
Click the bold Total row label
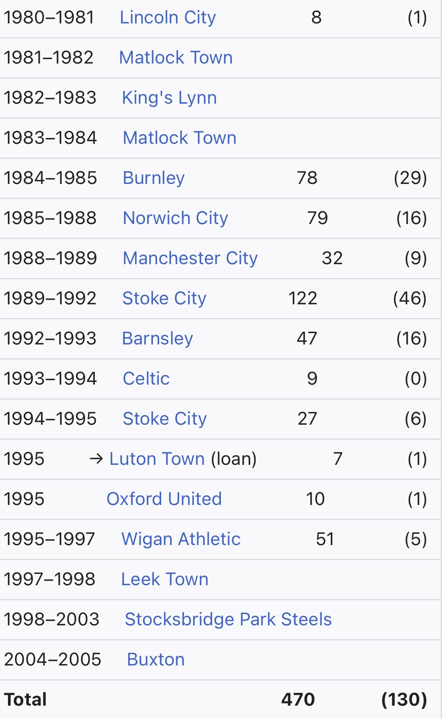(25, 700)
